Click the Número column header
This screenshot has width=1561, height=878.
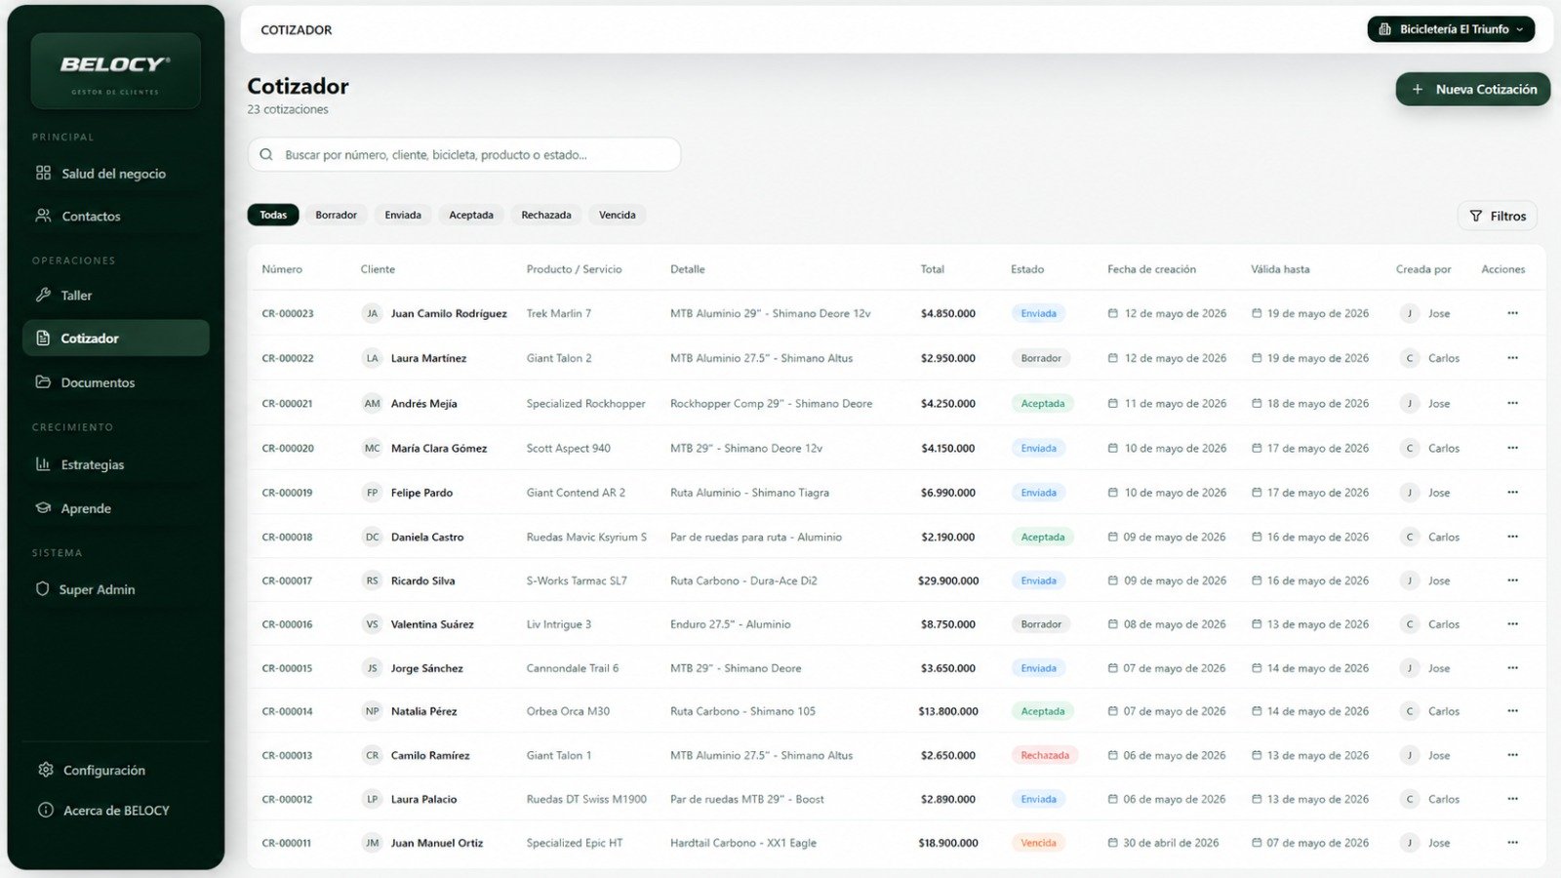282,269
